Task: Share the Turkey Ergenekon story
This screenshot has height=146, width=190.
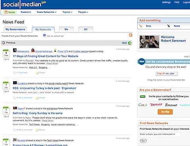Action: click(40, 97)
